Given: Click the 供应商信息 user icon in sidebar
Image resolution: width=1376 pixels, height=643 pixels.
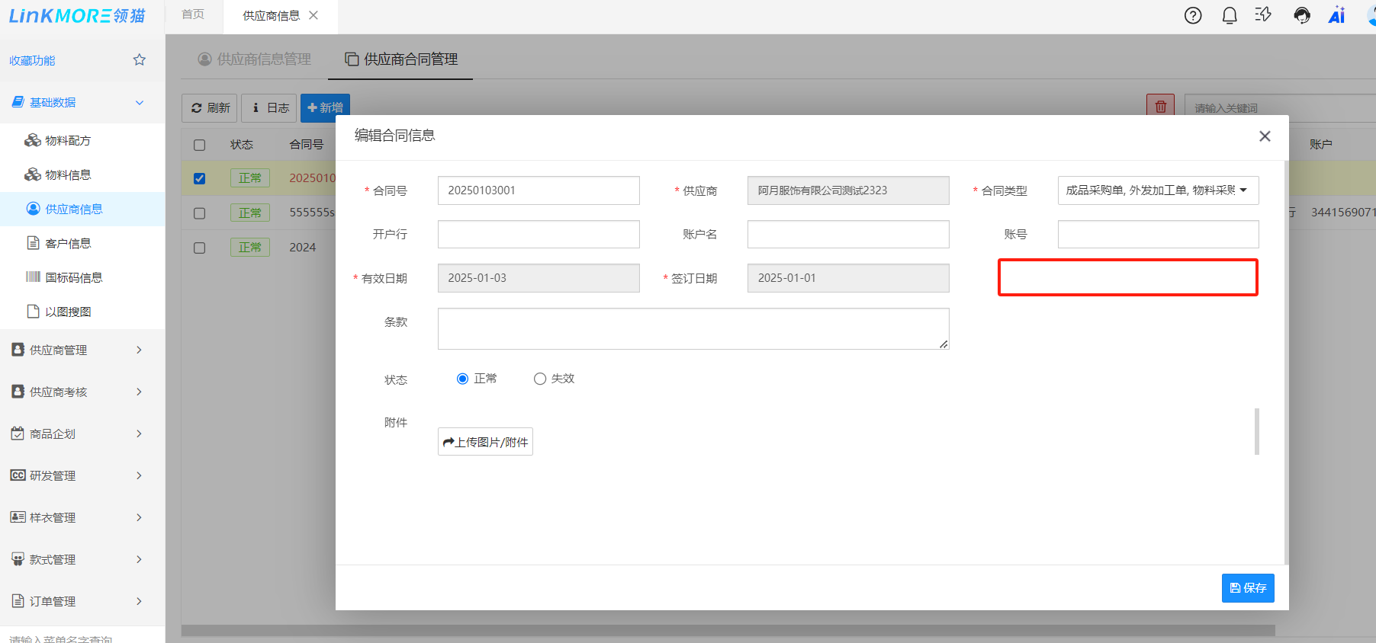Looking at the screenshot, I should point(33,209).
